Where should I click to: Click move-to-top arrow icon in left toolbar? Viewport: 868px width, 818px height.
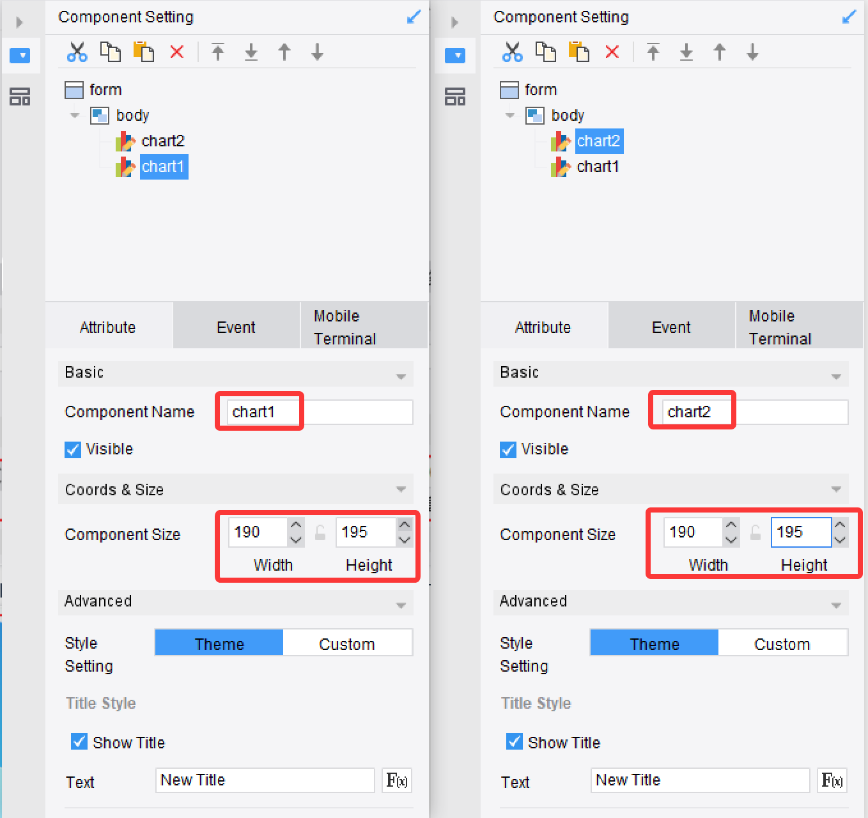tap(218, 52)
